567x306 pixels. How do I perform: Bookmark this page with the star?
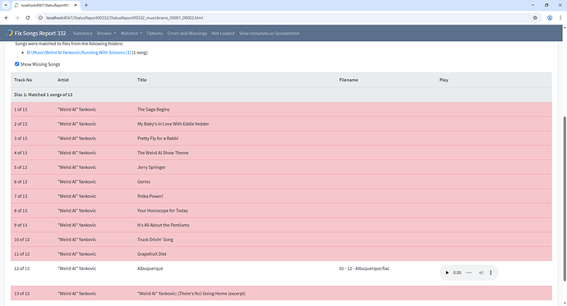(x=535, y=18)
